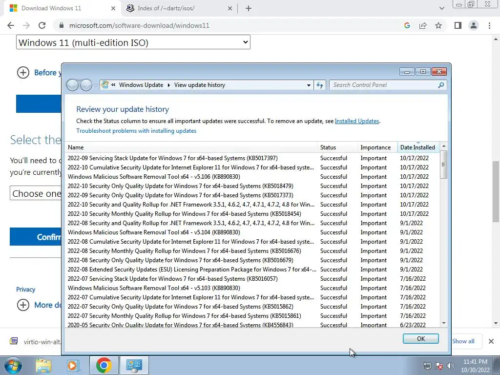The width and height of the screenshot is (500, 375).
Task: Bookmark this page with the star icon
Action: tap(438, 25)
